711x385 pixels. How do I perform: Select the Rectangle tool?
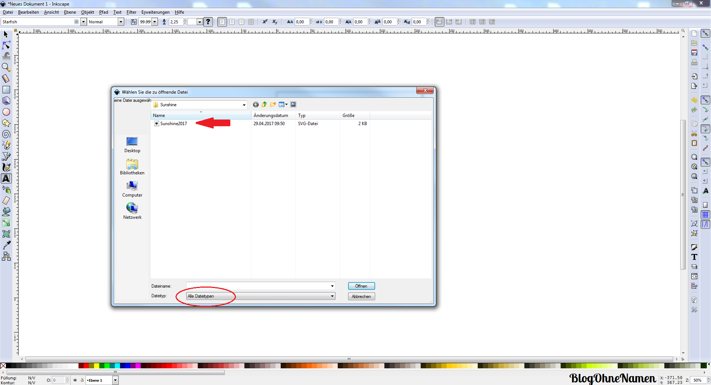click(x=6, y=90)
